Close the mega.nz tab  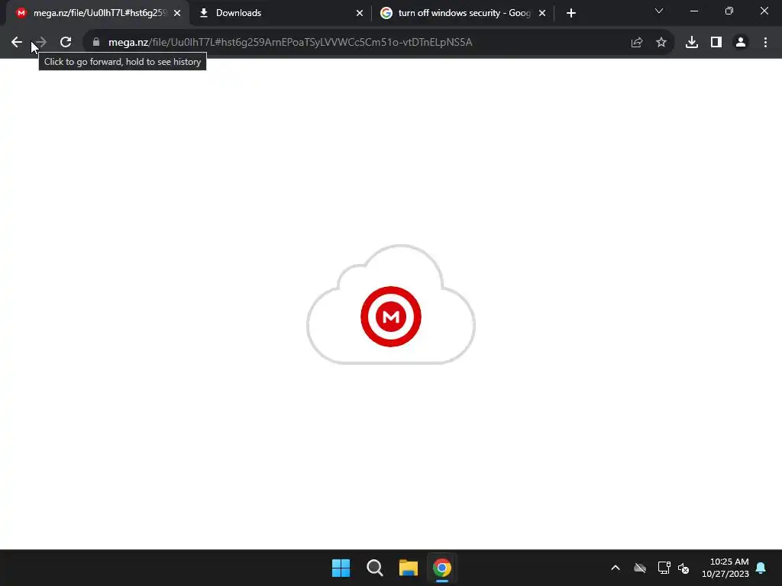[x=177, y=13]
